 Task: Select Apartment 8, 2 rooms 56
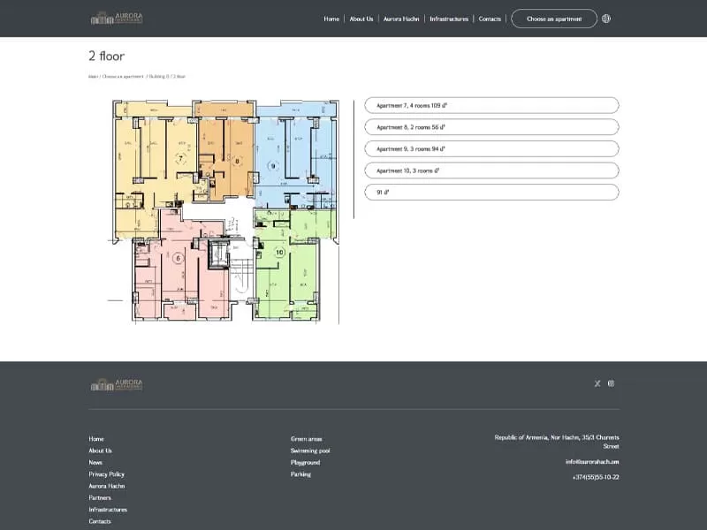click(491, 126)
